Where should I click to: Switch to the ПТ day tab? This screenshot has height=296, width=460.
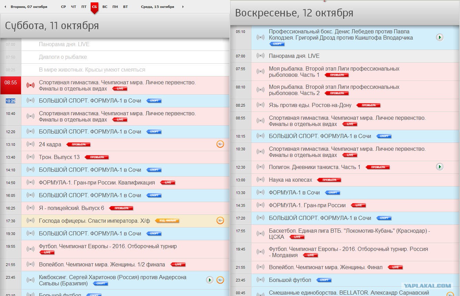click(84, 7)
